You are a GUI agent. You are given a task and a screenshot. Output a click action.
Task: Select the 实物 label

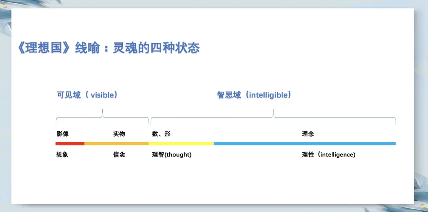point(119,134)
